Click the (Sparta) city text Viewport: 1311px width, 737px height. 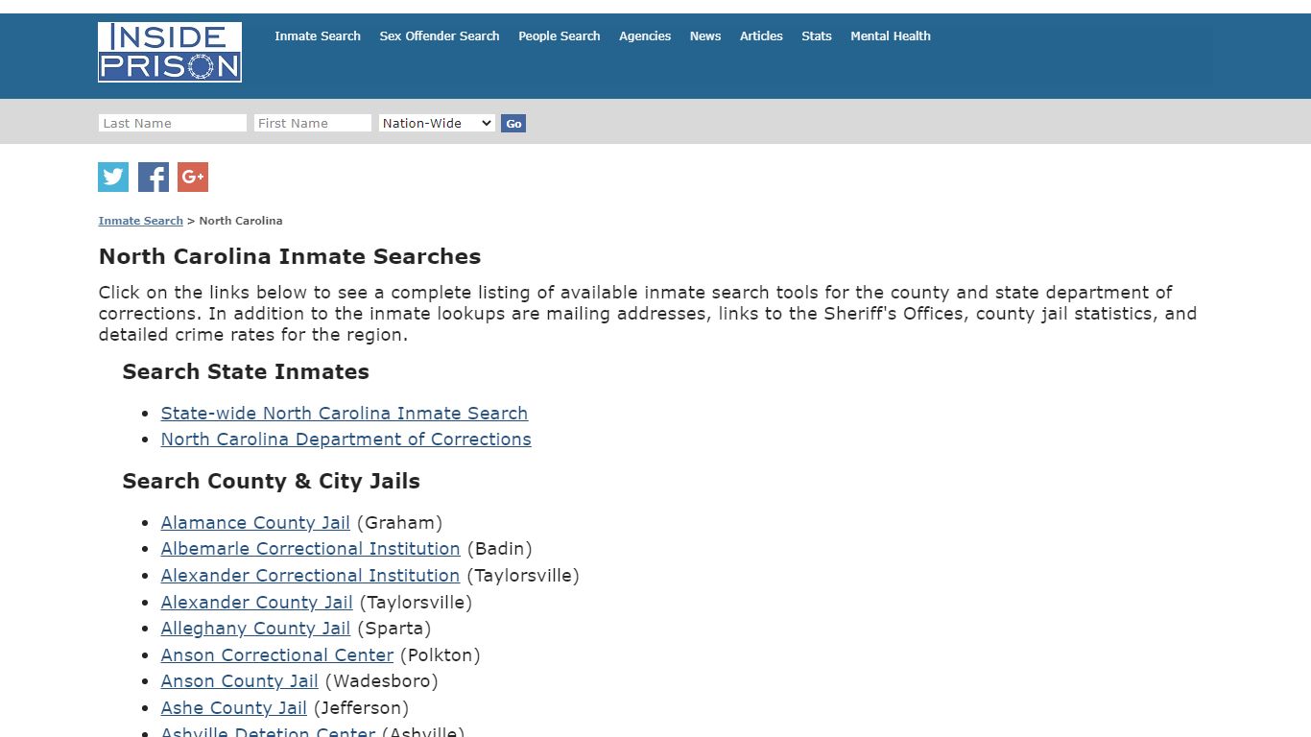pyautogui.click(x=393, y=628)
